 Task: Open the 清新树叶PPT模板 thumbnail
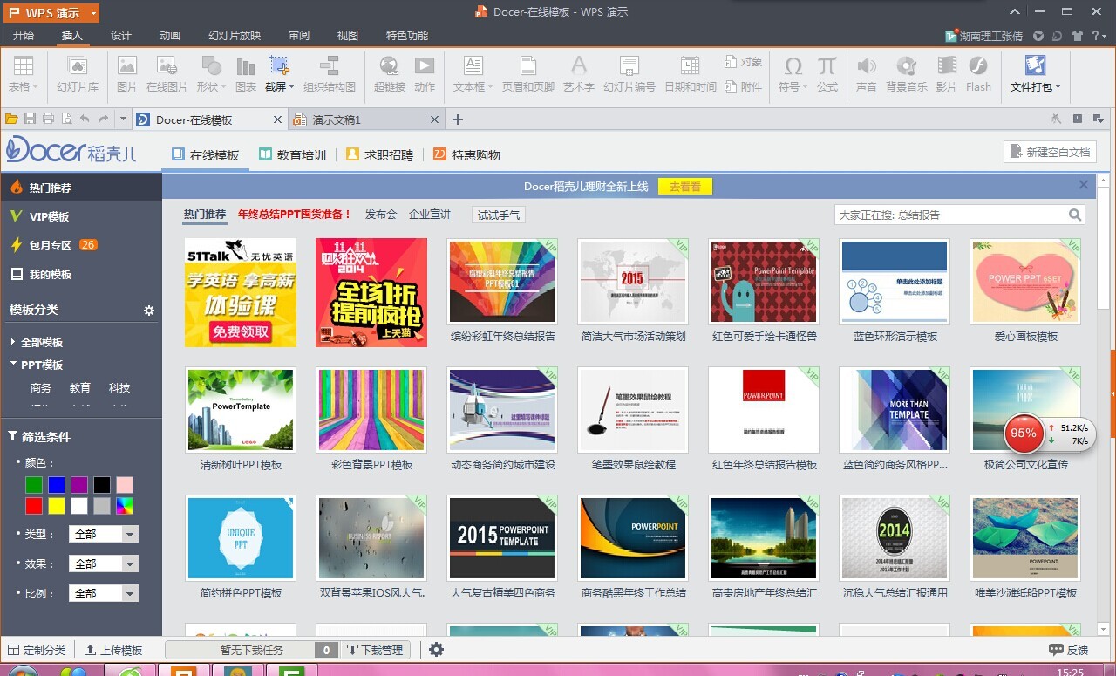click(x=241, y=410)
